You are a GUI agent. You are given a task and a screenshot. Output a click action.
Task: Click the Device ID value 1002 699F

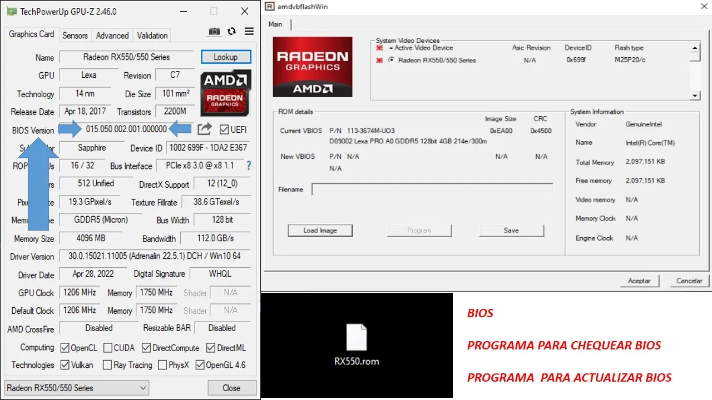pyautogui.click(x=209, y=148)
